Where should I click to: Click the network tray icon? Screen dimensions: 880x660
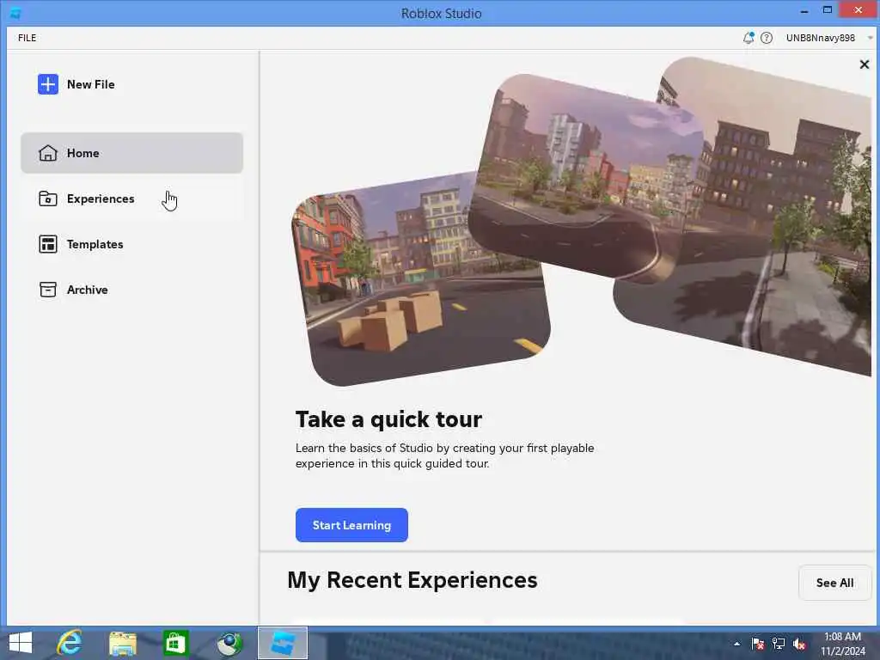click(x=779, y=644)
